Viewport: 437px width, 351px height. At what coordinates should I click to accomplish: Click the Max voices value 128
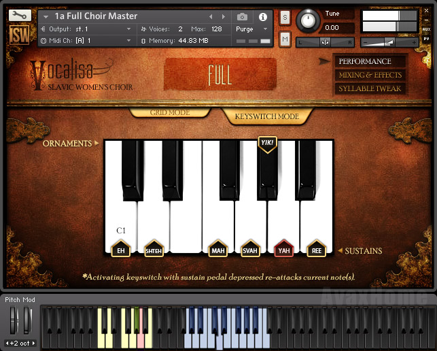[217, 29]
